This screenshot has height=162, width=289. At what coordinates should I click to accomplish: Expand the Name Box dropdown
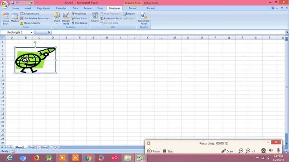[x=32, y=32]
